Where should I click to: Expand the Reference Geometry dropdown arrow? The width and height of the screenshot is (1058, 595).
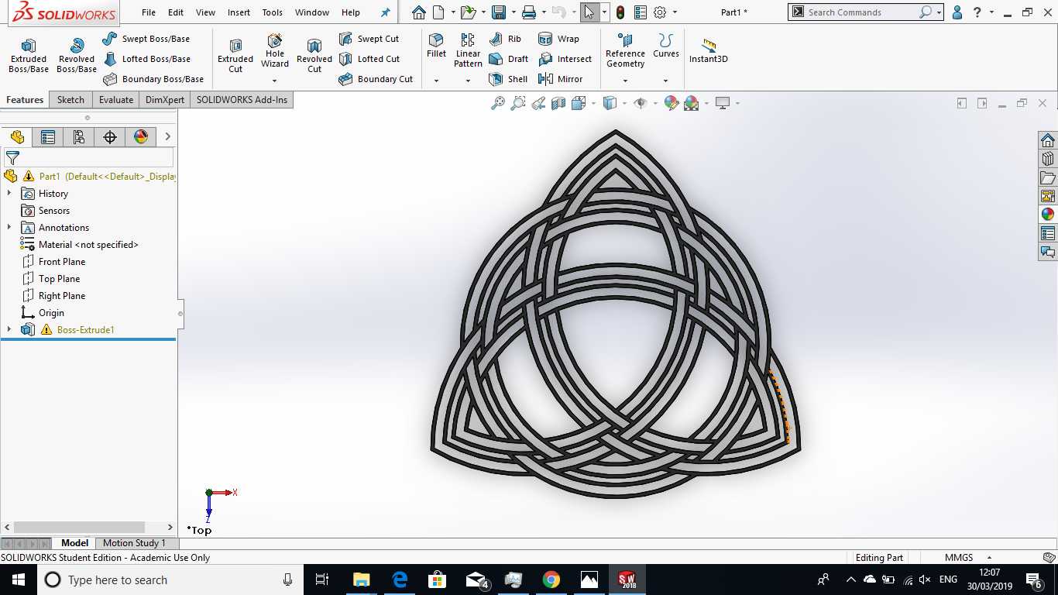click(625, 81)
